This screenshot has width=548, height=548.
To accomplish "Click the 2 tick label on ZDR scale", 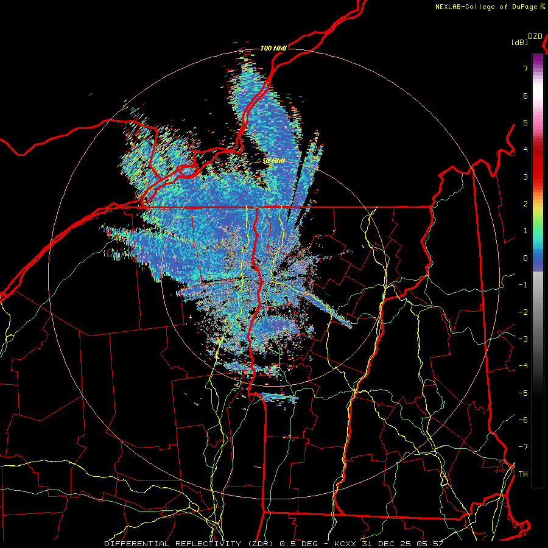I will point(525,204).
